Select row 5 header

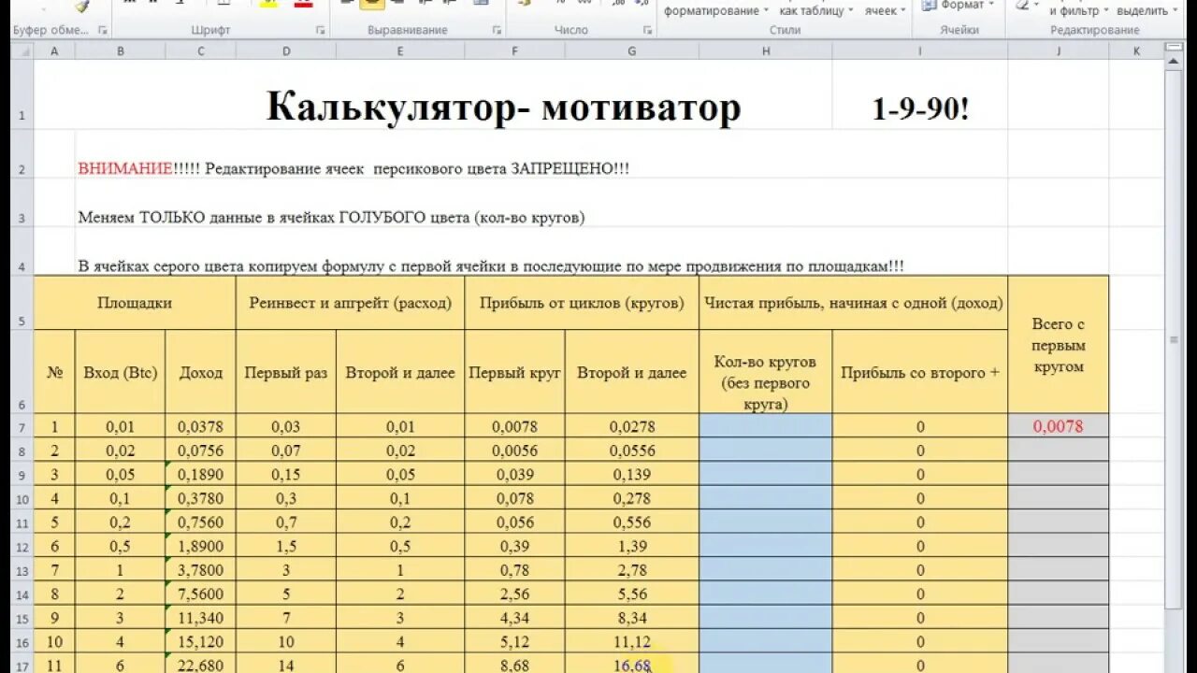[22, 303]
